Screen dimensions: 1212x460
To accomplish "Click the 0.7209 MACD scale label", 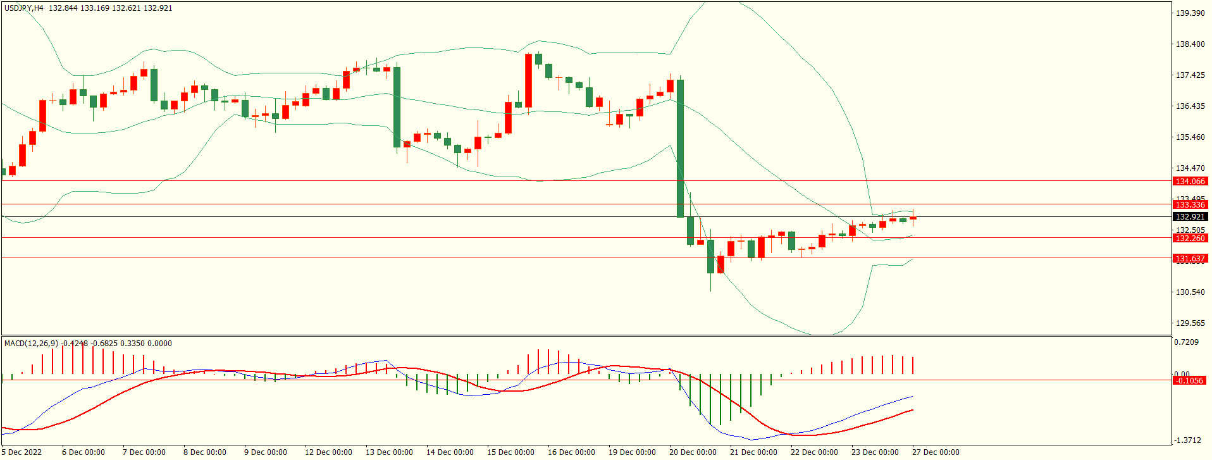I will click(x=1186, y=342).
